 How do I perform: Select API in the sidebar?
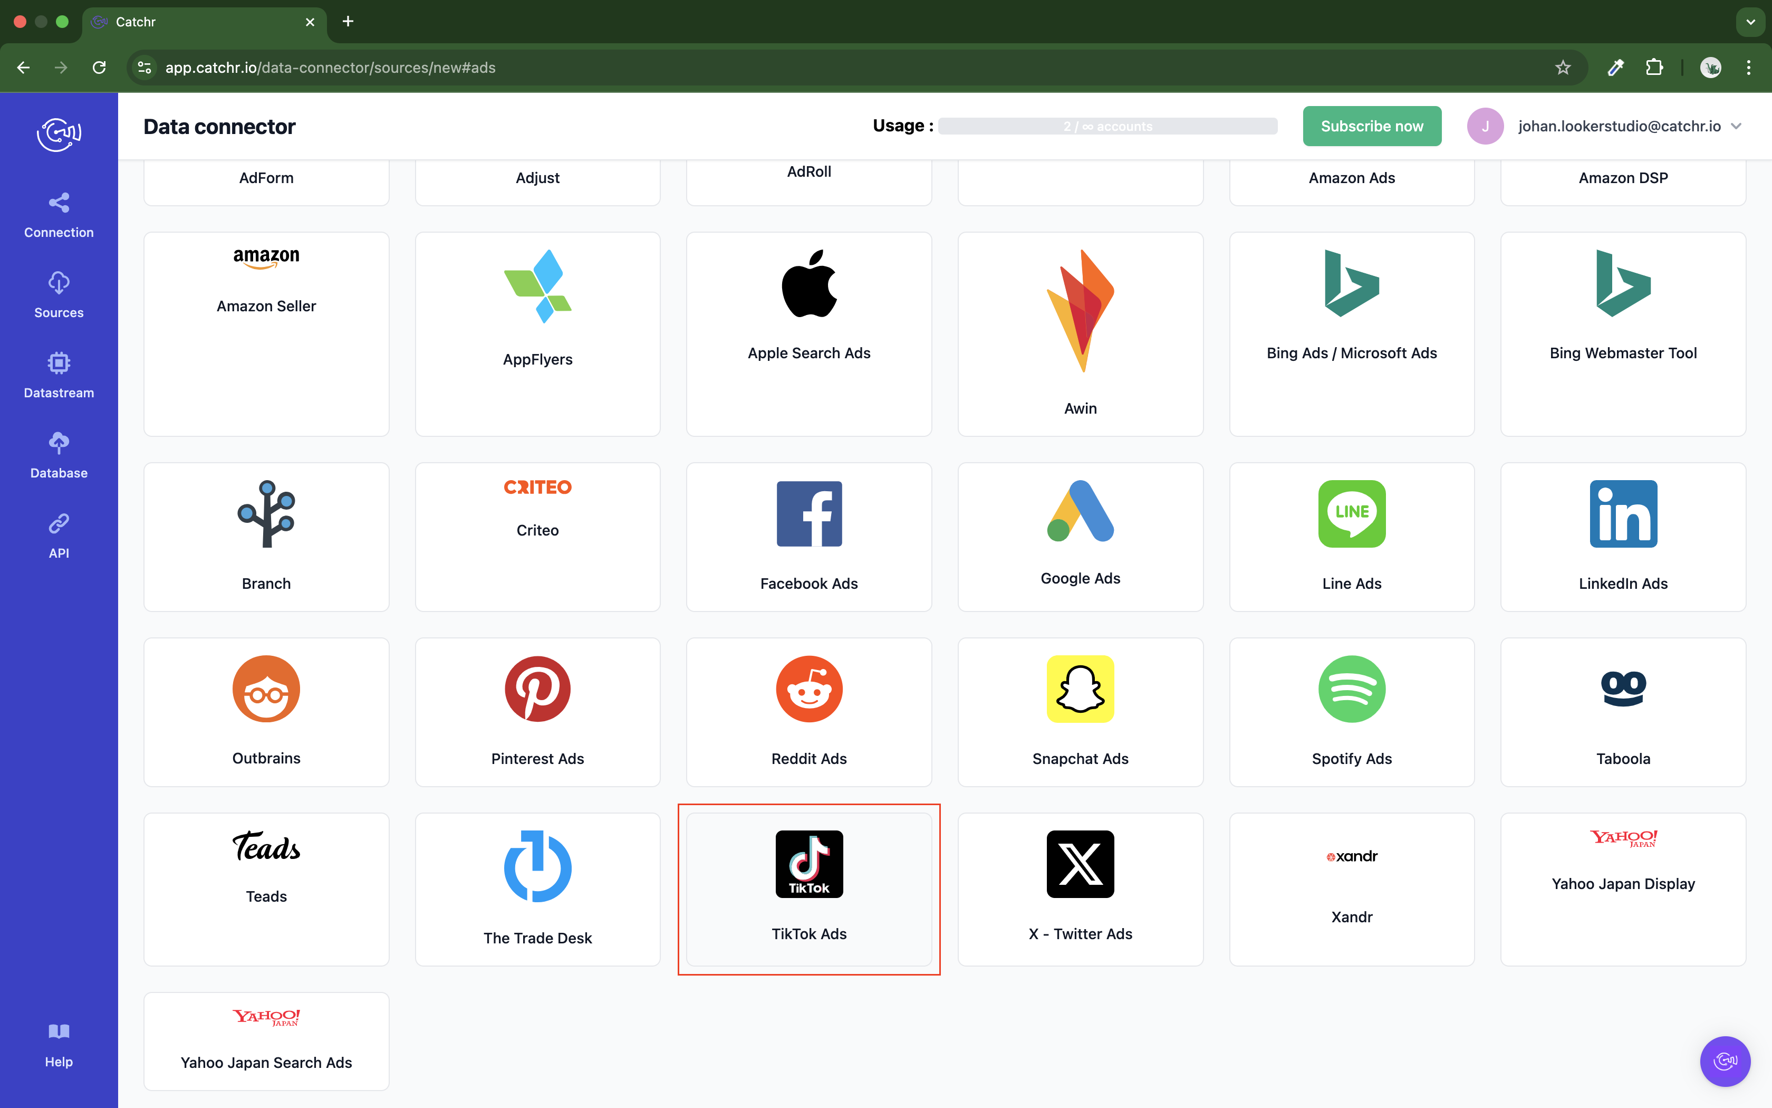pos(59,536)
